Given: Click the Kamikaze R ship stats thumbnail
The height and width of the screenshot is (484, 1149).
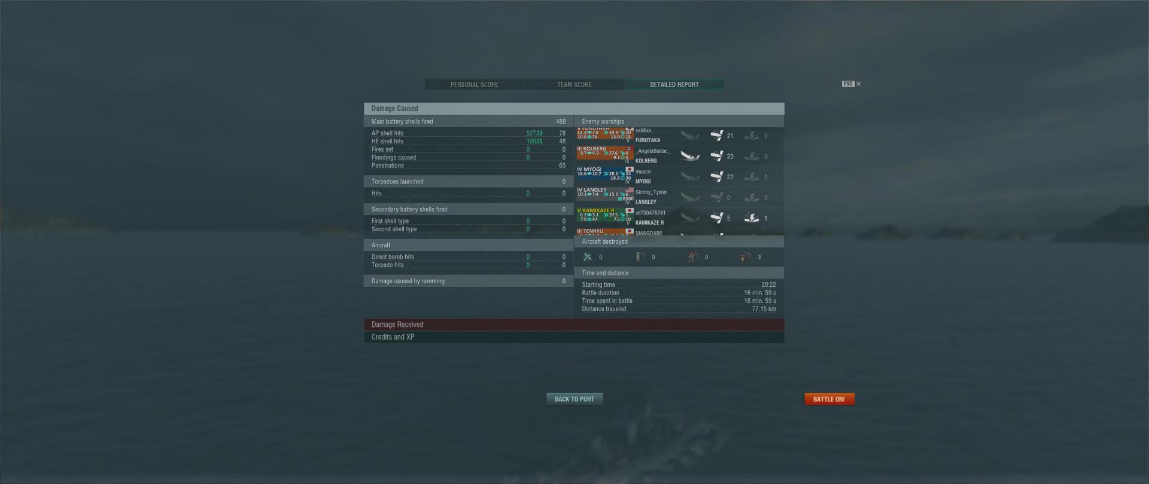Looking at the screenshot, I should click(x=605, y=216).
